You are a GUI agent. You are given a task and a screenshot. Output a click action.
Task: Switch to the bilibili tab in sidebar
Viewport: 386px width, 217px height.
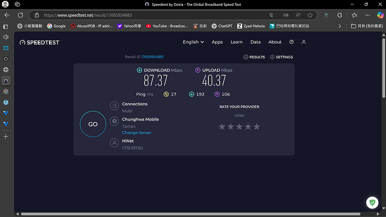click(5, 48)
